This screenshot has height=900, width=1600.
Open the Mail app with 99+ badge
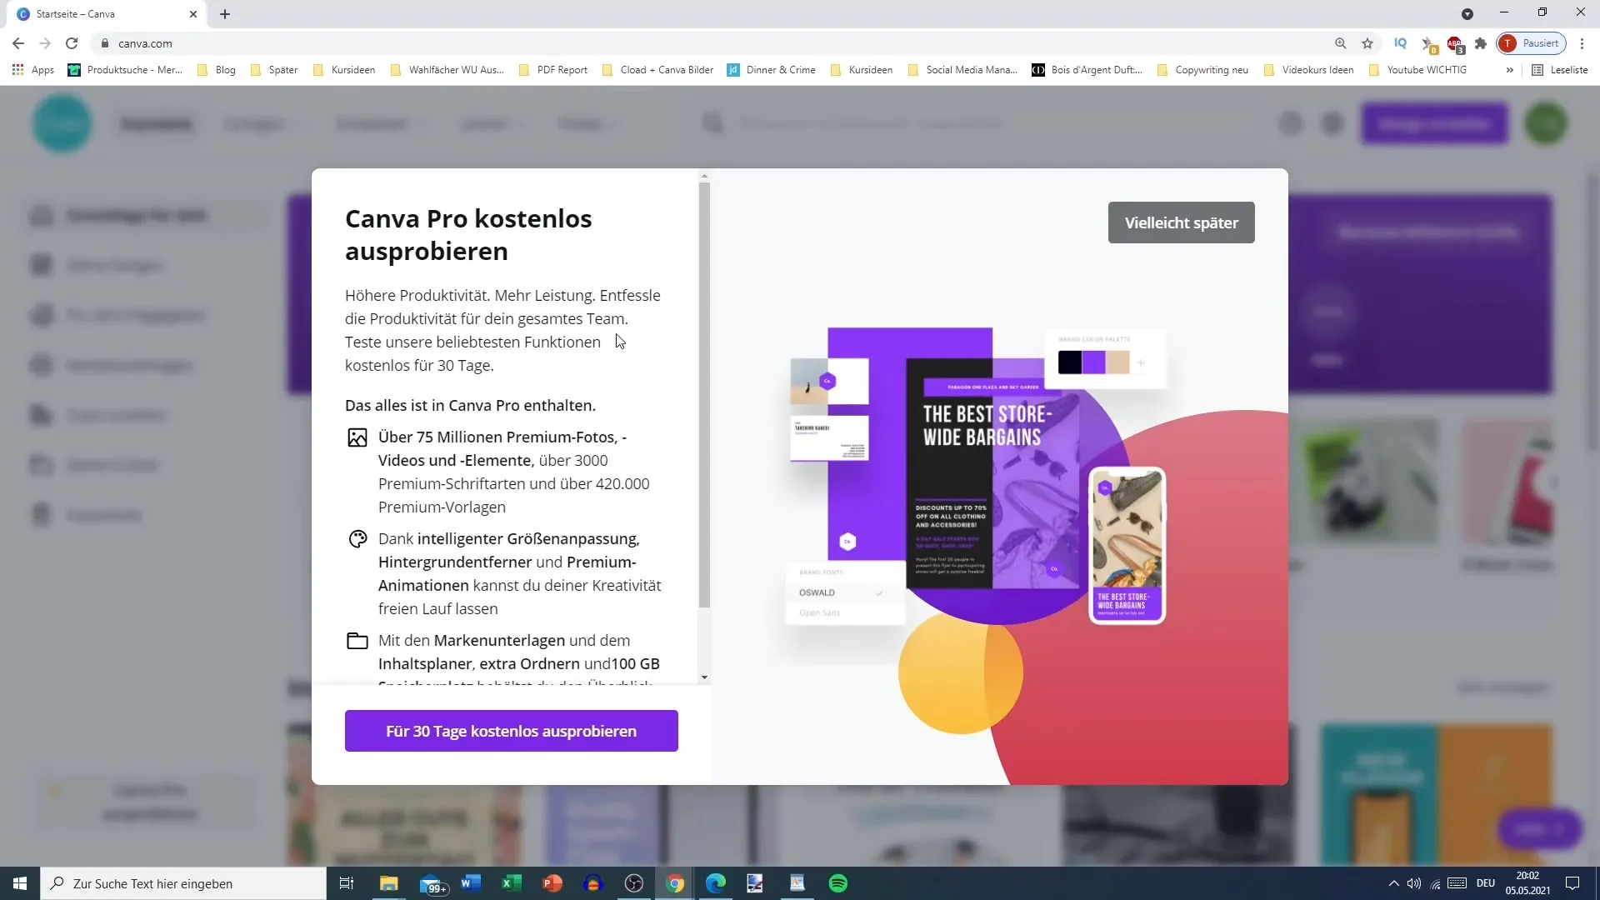432,884
